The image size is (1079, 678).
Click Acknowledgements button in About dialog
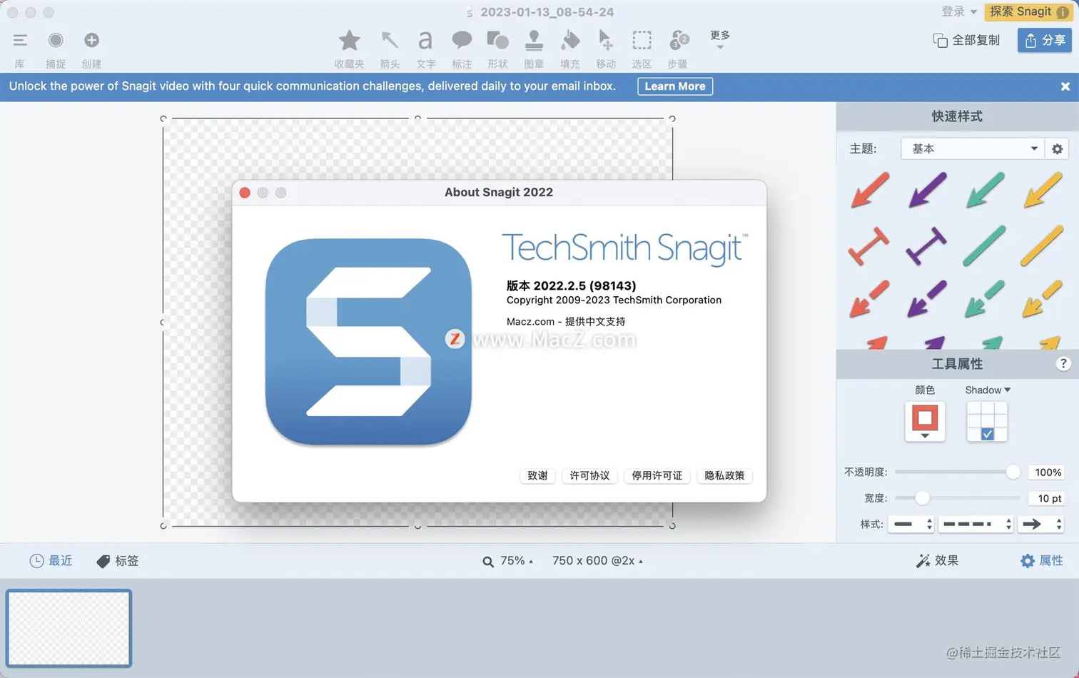(537, 475)
